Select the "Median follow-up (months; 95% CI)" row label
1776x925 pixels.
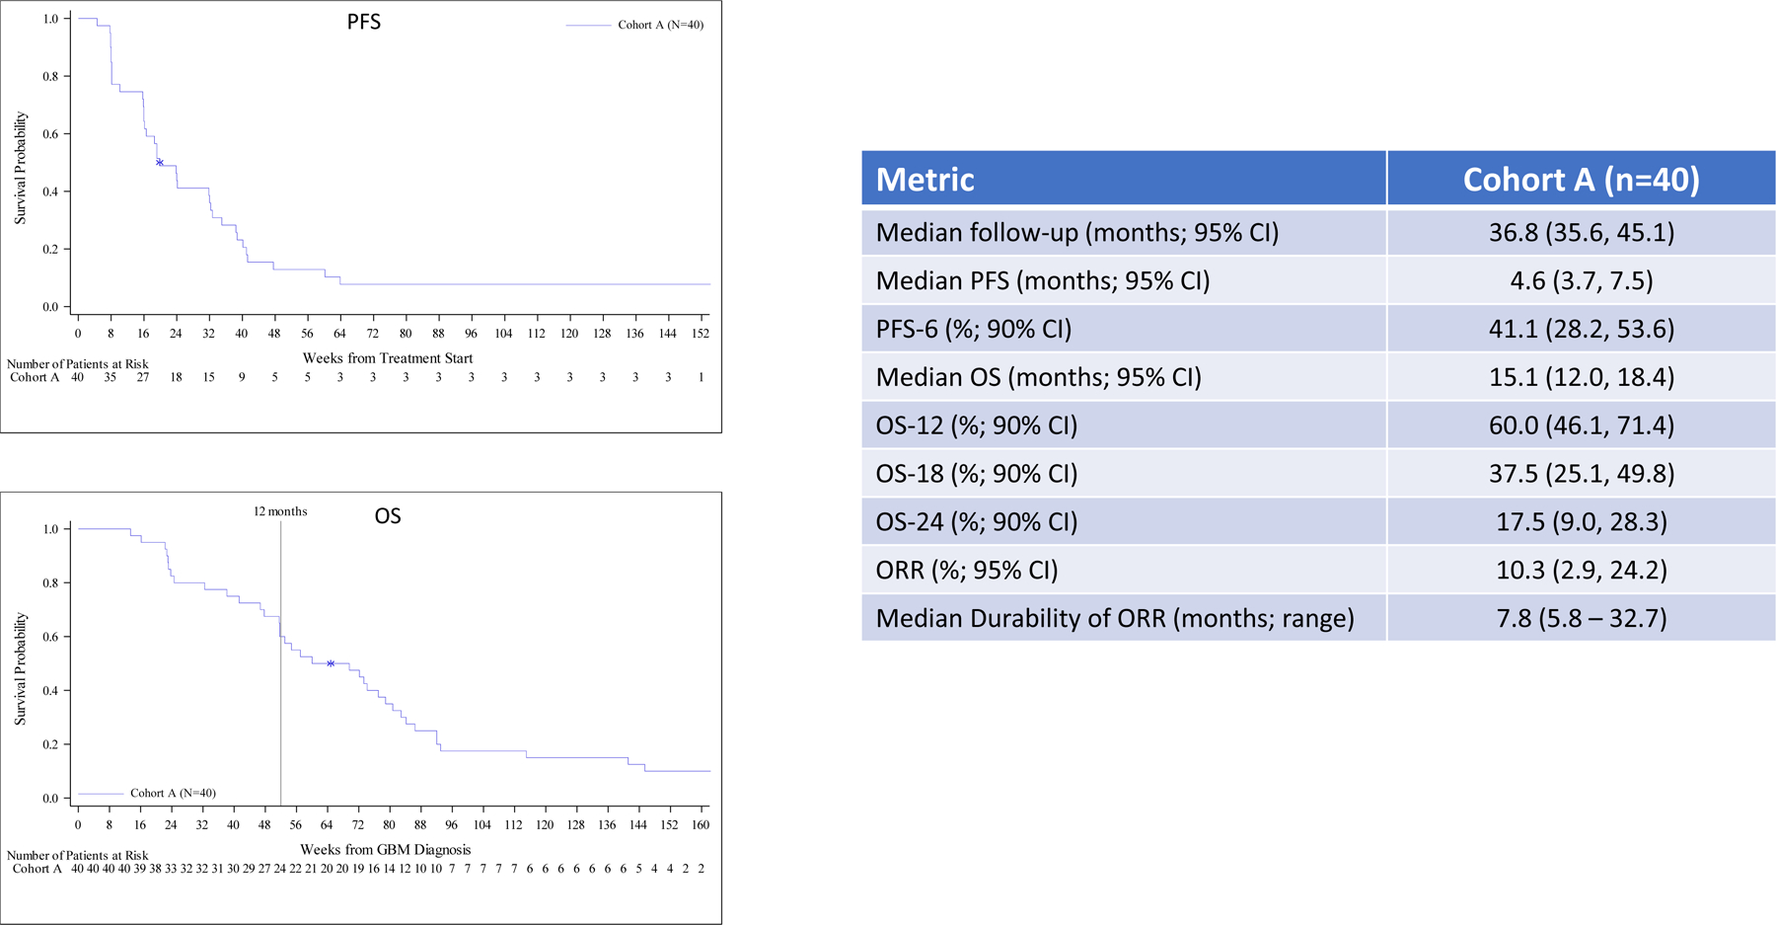point(1077,233)
